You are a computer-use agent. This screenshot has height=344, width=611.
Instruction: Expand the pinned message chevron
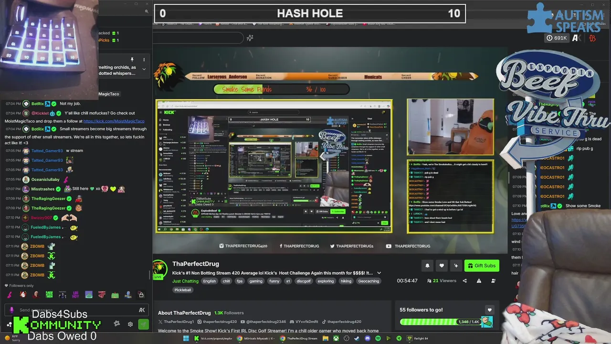click(x=144, y=70)
